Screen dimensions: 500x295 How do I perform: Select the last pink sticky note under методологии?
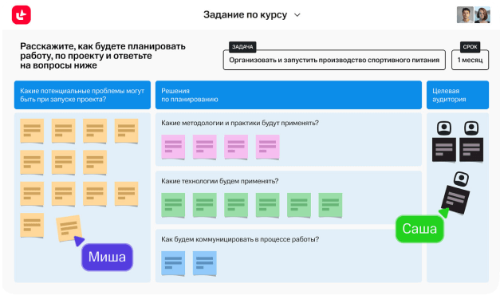(267, 147)
